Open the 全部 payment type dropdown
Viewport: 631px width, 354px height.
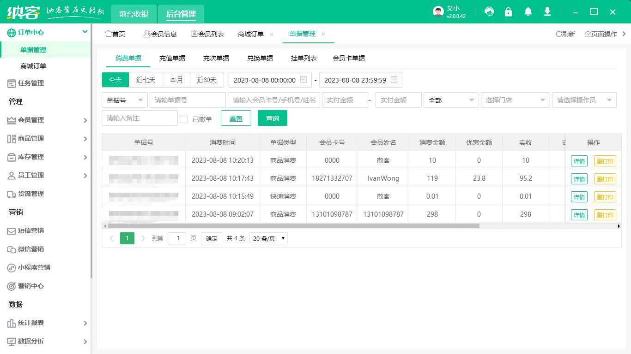[451, 100]
